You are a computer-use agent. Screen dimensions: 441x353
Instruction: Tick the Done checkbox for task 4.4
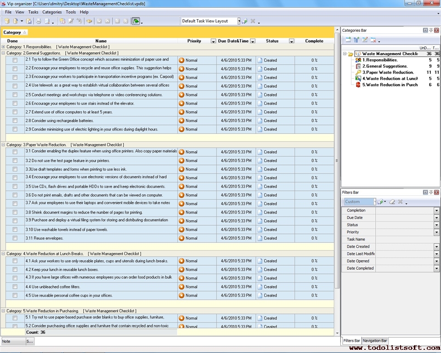click(15, 287)
